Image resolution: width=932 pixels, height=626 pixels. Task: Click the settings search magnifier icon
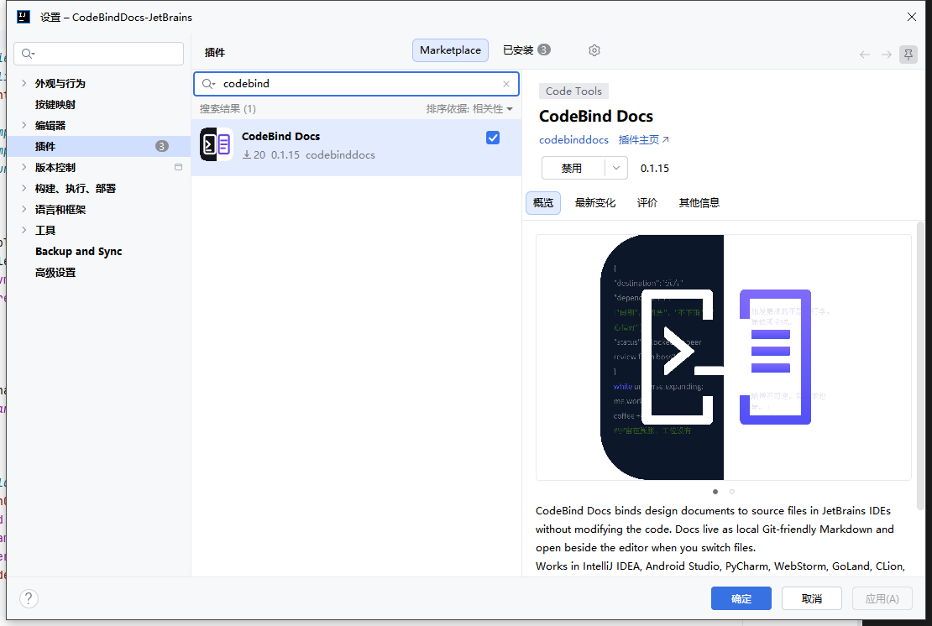(28, 54)
